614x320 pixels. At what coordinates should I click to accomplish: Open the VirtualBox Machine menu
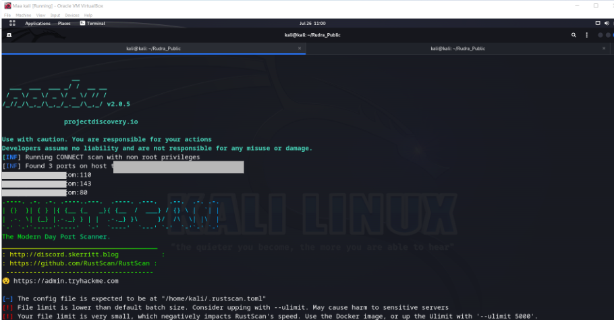pos(24,16)
